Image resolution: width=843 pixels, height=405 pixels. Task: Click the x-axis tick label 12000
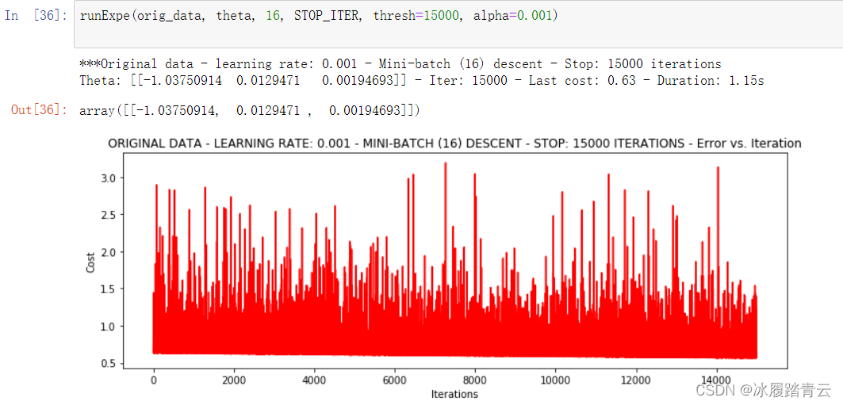point(636,379)
